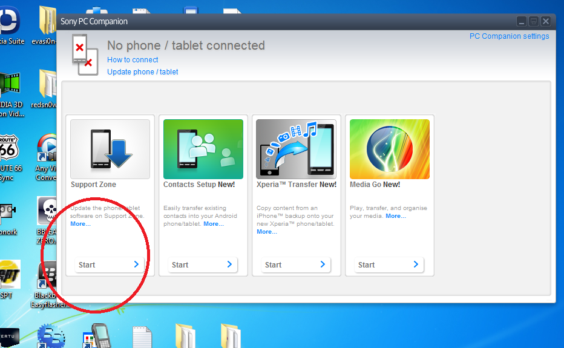
Task: Select the mobile phone shortcut icon at bottom
Action: click(97, 335)
